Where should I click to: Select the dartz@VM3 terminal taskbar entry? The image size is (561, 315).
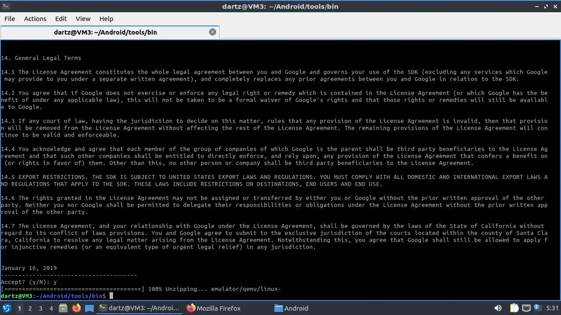coord(140,308)
